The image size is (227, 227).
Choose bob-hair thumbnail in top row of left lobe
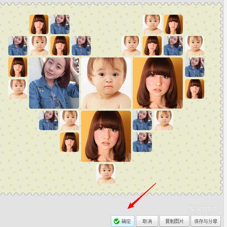click(39, 24)
